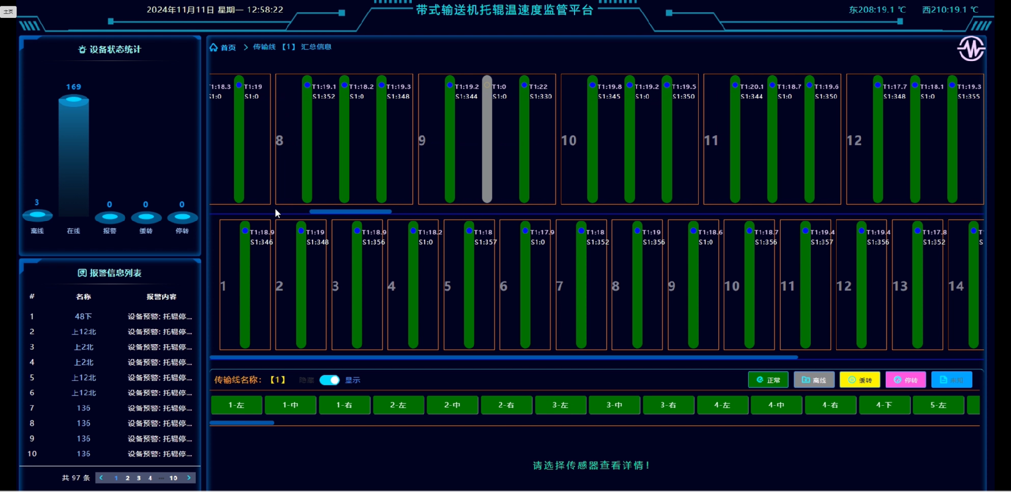The width and height of the screenshot is (1011, 492).
Task: Toggle the 隐藏/显示 switch
Action: (330, 380)
